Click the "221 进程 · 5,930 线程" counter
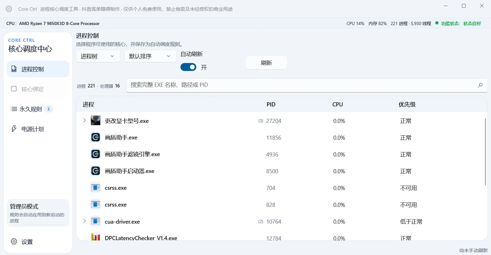Image resolution: width=491 pixels, height=255 pixels. pos(411,23)
